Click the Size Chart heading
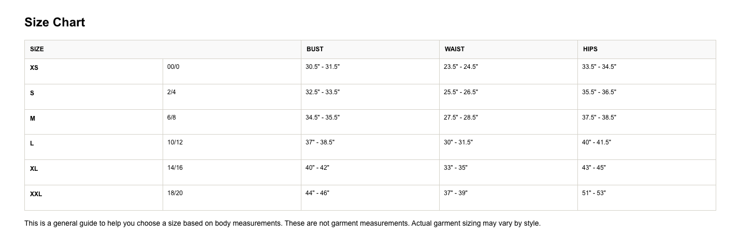Viewport: 739px width, 235px height. point(55,22)
